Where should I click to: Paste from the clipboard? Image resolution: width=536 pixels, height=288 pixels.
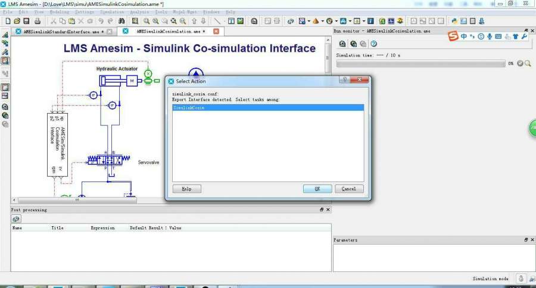click(x=71, y=21)
